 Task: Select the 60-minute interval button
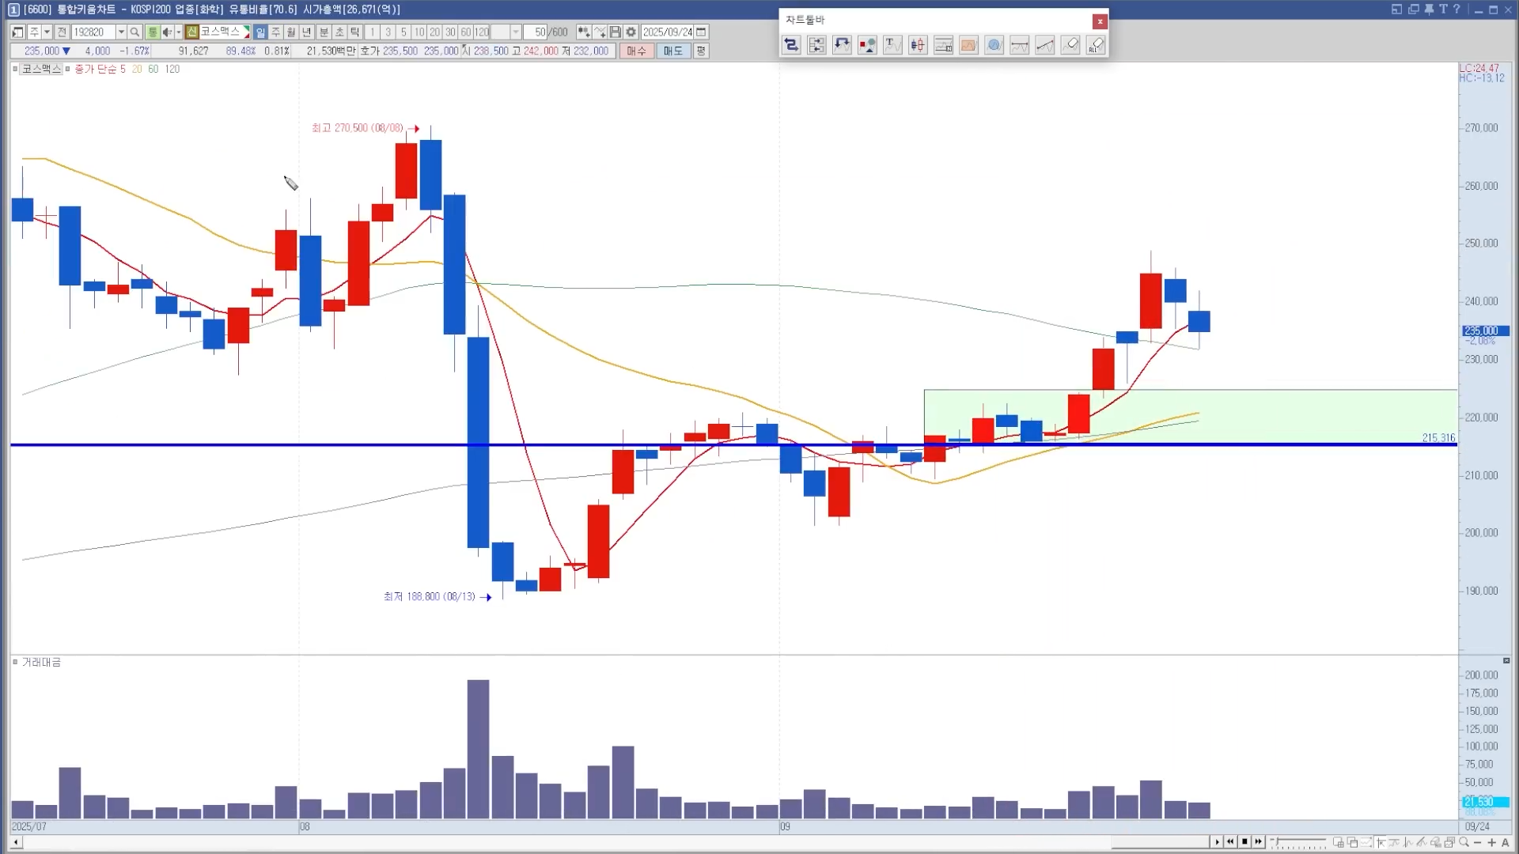coord(466,32)
